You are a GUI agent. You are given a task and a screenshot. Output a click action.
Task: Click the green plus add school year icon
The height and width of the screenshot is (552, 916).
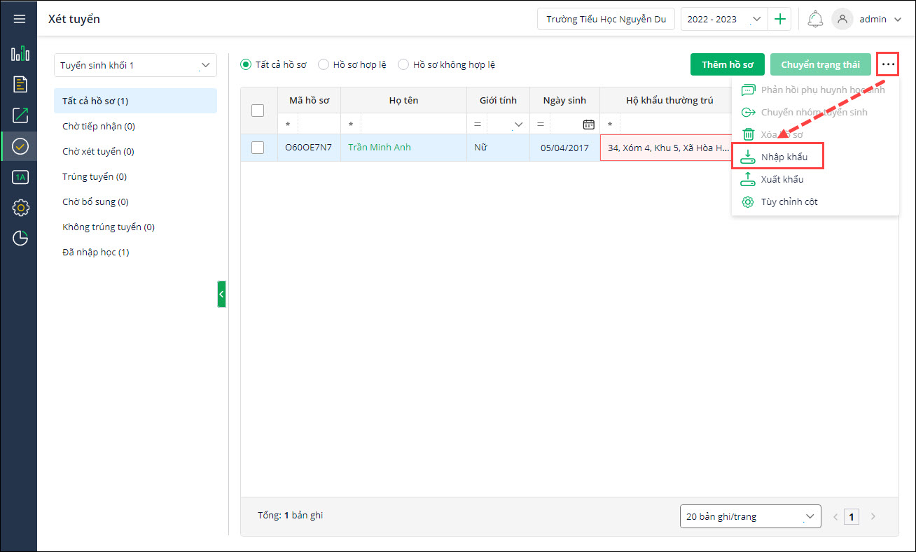[779, 20]
